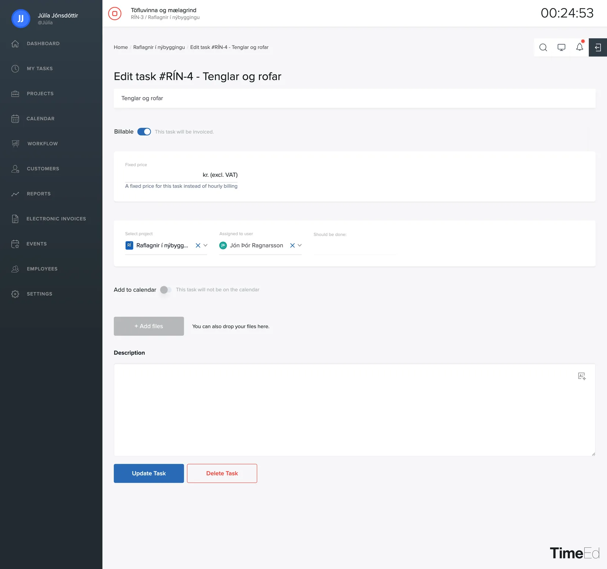Stop the running timer recording
This screenshot has height=569, width=607.
point(115,13)
